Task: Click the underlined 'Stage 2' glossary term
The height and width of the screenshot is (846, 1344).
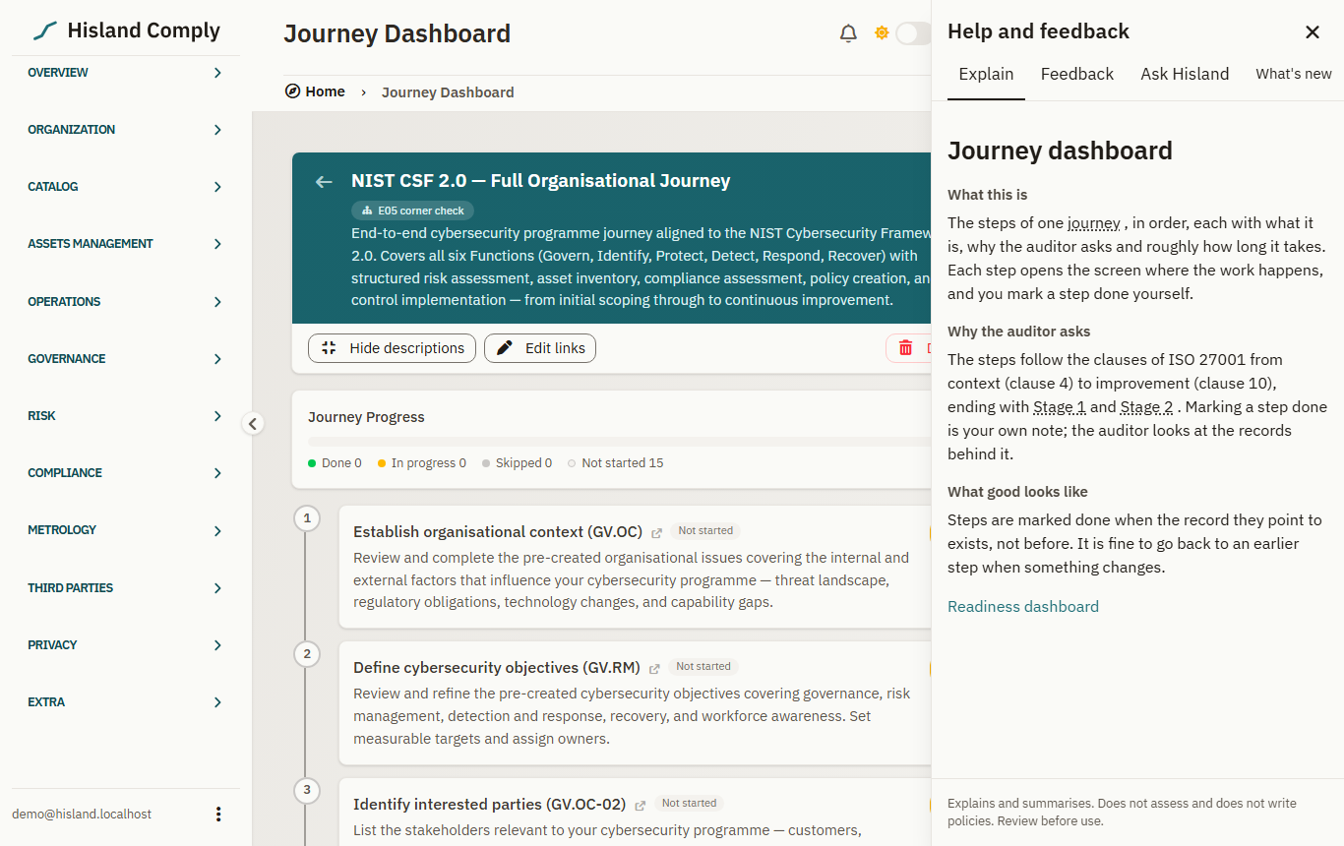Action: (1147, 407)
